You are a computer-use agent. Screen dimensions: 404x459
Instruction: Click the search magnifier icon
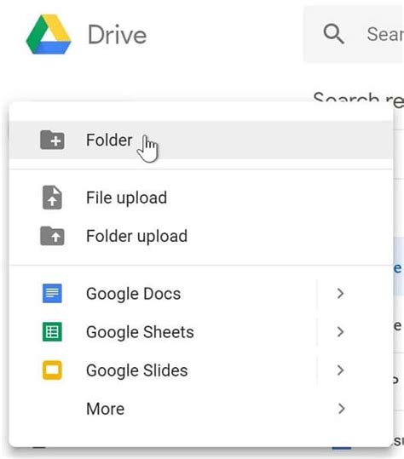click(x=334, y=34)
